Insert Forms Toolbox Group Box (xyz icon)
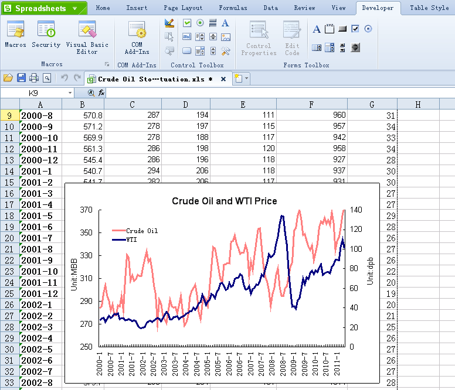 tap(330, 29)
